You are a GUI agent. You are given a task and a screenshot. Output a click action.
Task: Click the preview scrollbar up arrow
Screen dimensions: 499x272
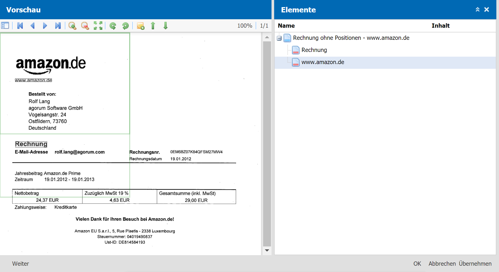267,37
